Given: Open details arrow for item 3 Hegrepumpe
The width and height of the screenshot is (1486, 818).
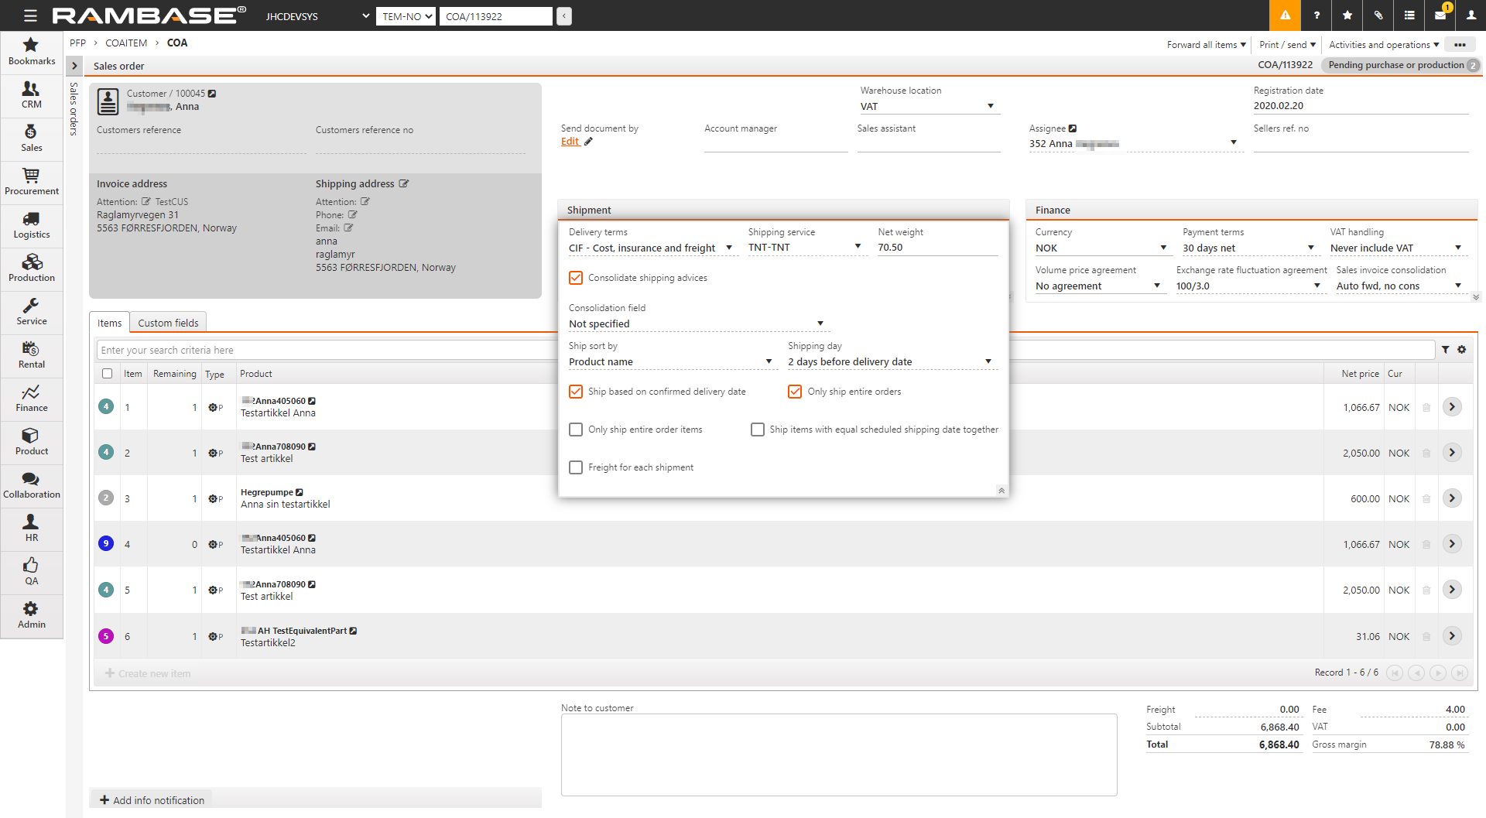Looking at the screenshot, I should [1452, 498].
